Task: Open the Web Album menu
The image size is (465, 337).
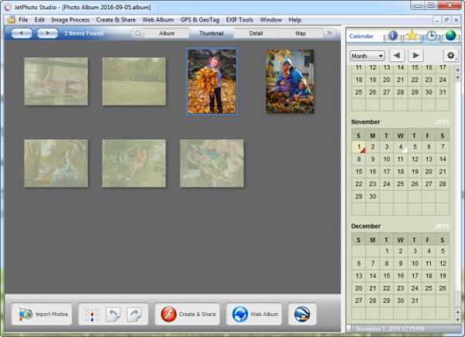Action: (x=158, y=20)
